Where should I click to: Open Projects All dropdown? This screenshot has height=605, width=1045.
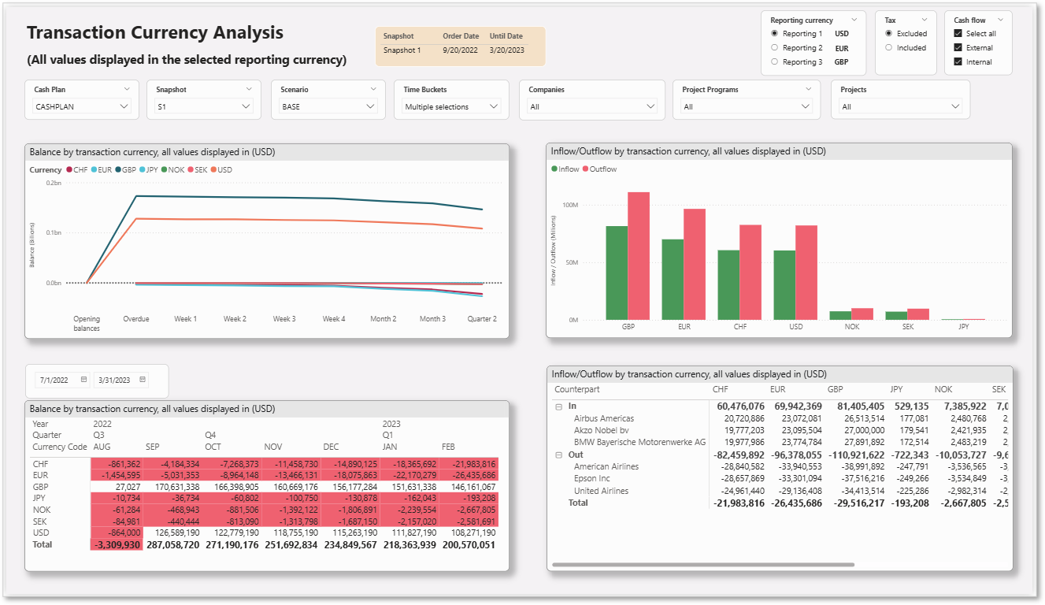point(901,106)
